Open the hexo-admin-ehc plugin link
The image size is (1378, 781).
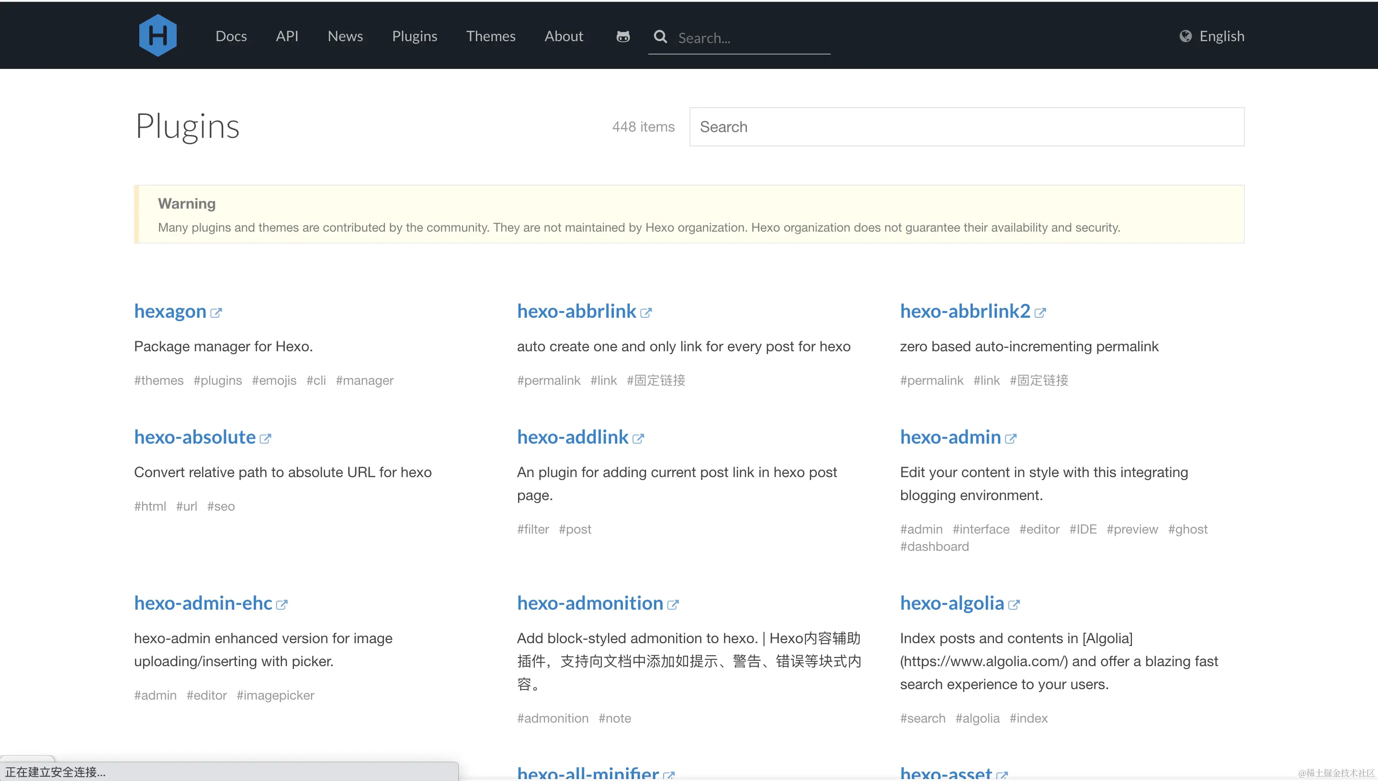click(x=203, y=603)
